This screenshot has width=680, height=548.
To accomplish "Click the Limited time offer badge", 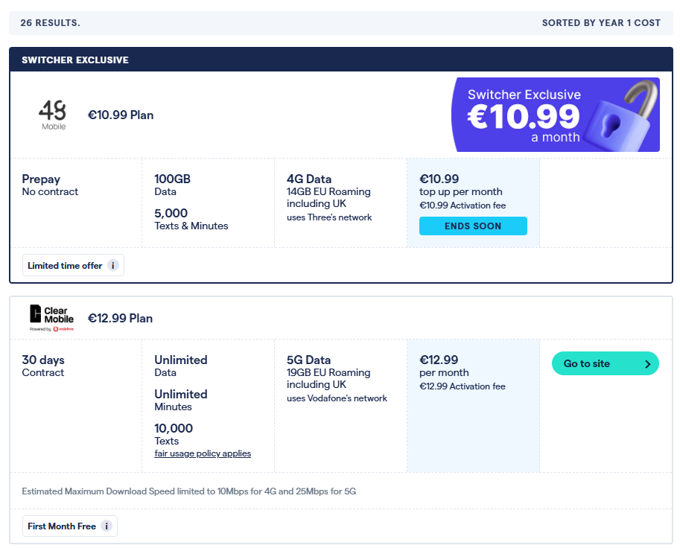I will coord(65,266).
